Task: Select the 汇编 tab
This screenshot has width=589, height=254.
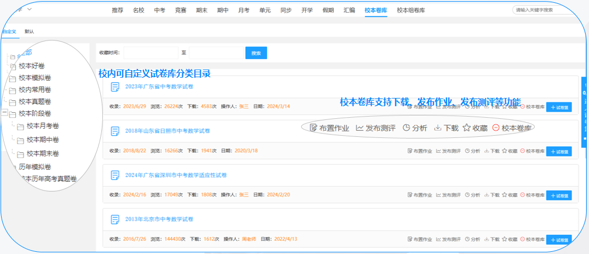Action: 349,10
